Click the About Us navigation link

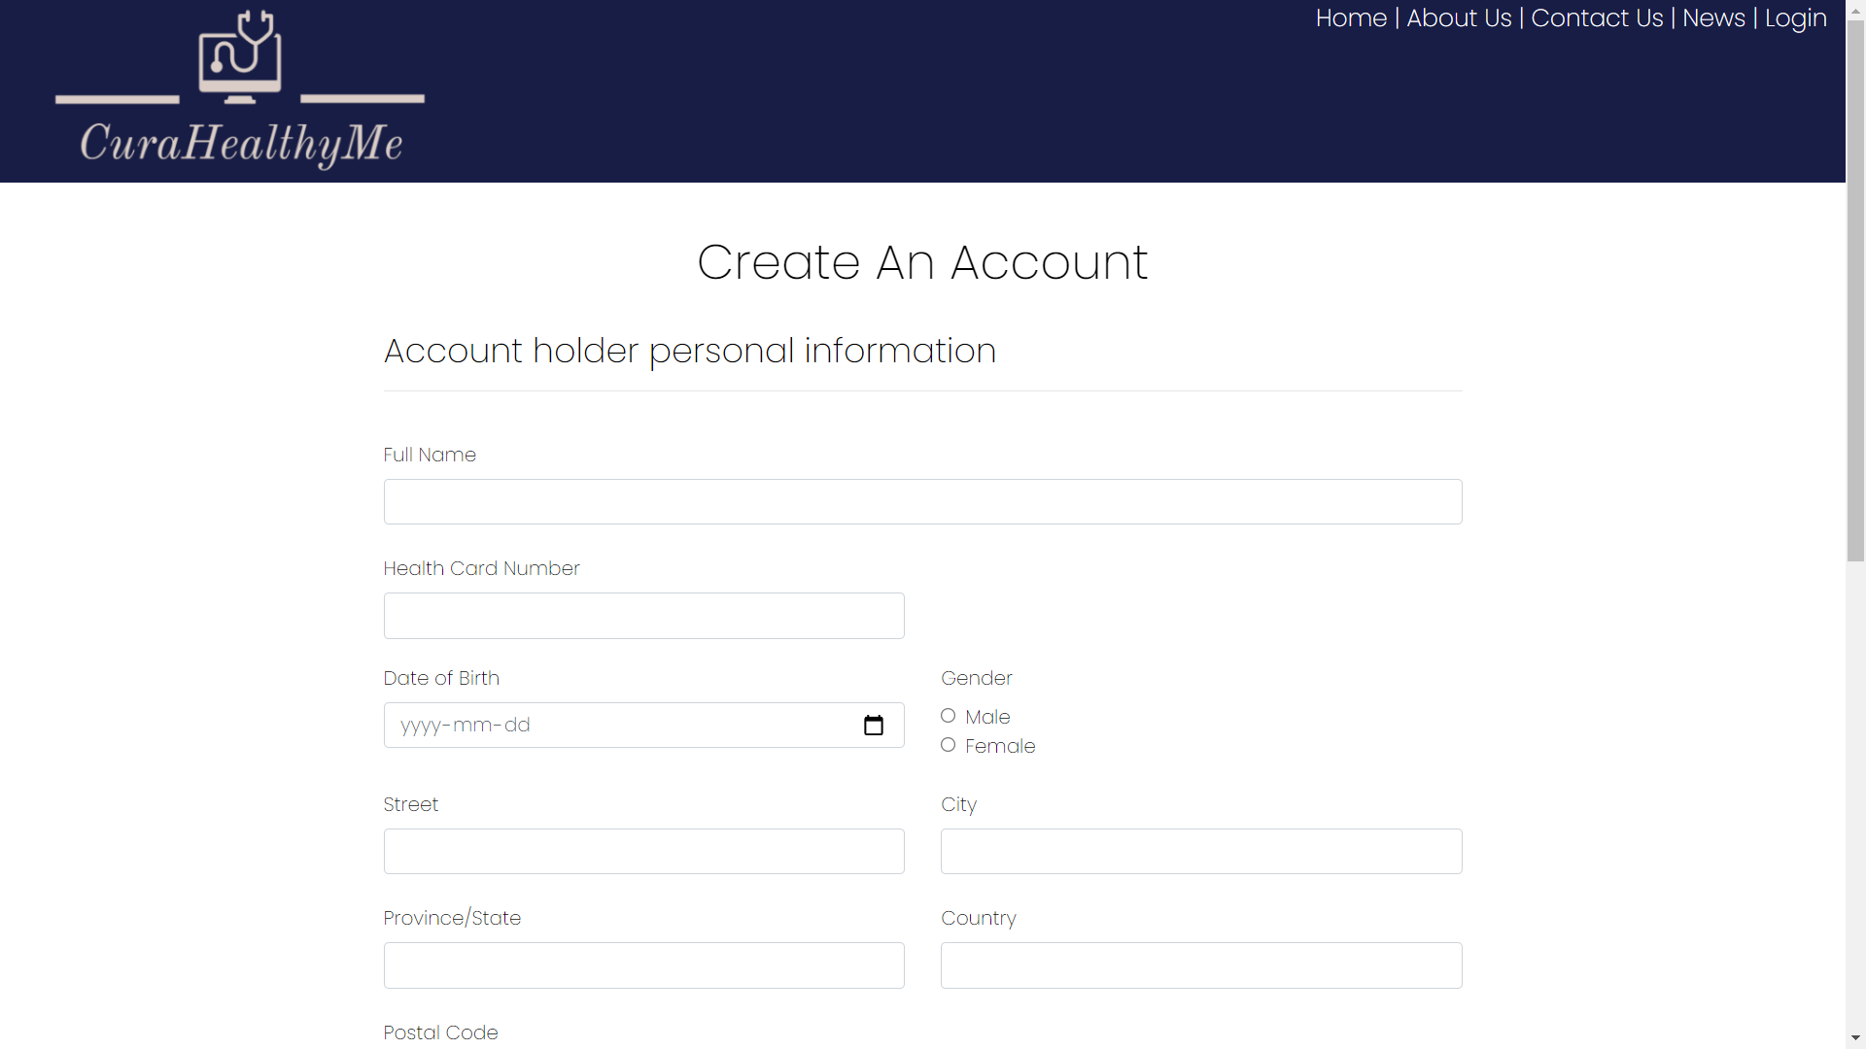[x=1459, y=17]
